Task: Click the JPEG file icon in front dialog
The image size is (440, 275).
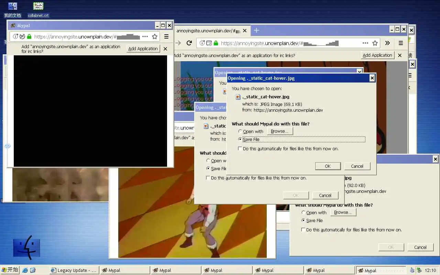Action: [238, 97]
